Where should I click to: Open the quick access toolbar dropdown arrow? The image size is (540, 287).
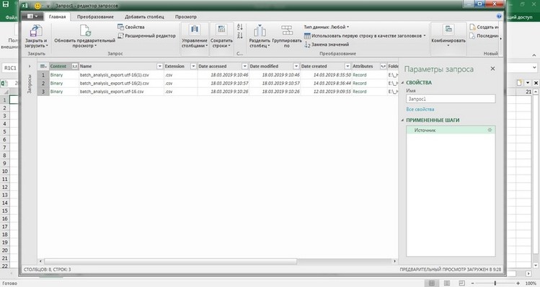pos(48,6)
